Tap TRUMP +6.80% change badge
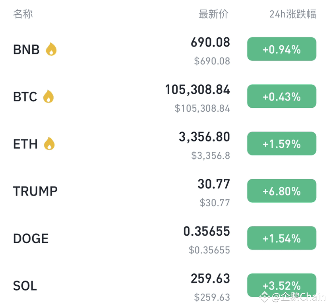The width and height of the screenshot is (329, 306). [282, 191]
